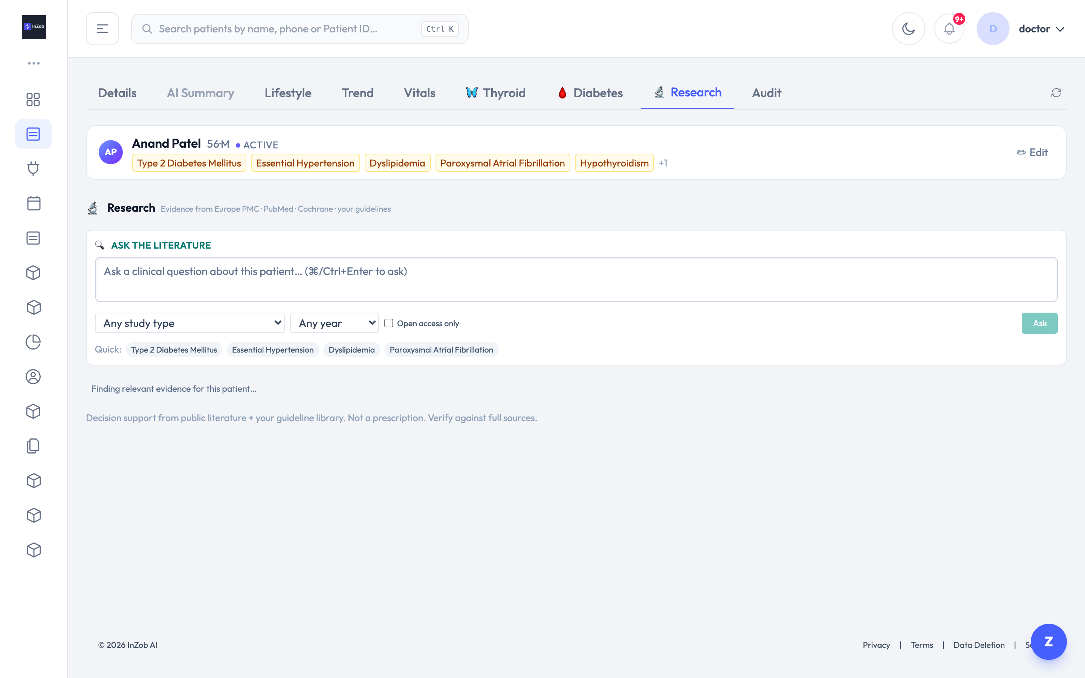This screenshot has height=678, width=1085.
Task: Open the three-dots sidebar menu
Action: (x=34, y=63)
